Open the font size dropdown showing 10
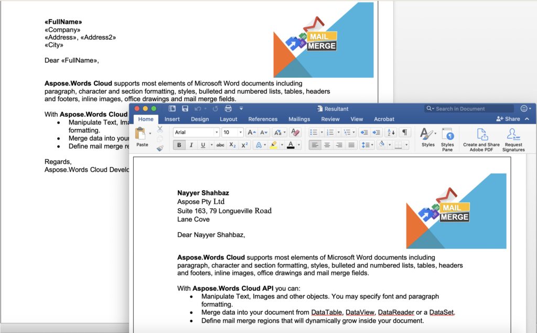 coord(232,133)
